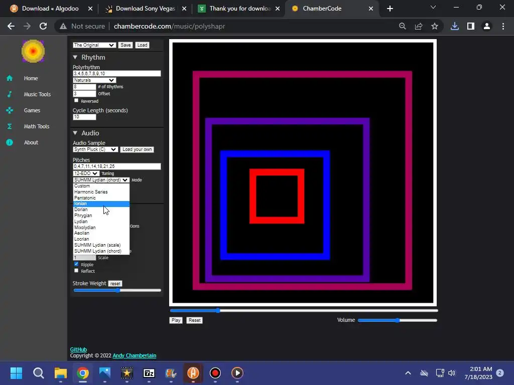Open the 12-EDO tuning dropdown

coord(86,173)
